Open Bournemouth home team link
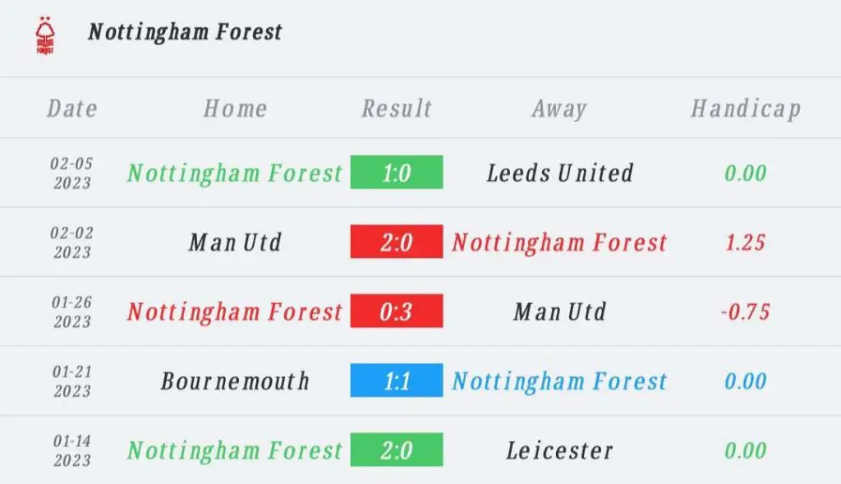The height and width of the screenshot is (484, 841). [235, 381]
